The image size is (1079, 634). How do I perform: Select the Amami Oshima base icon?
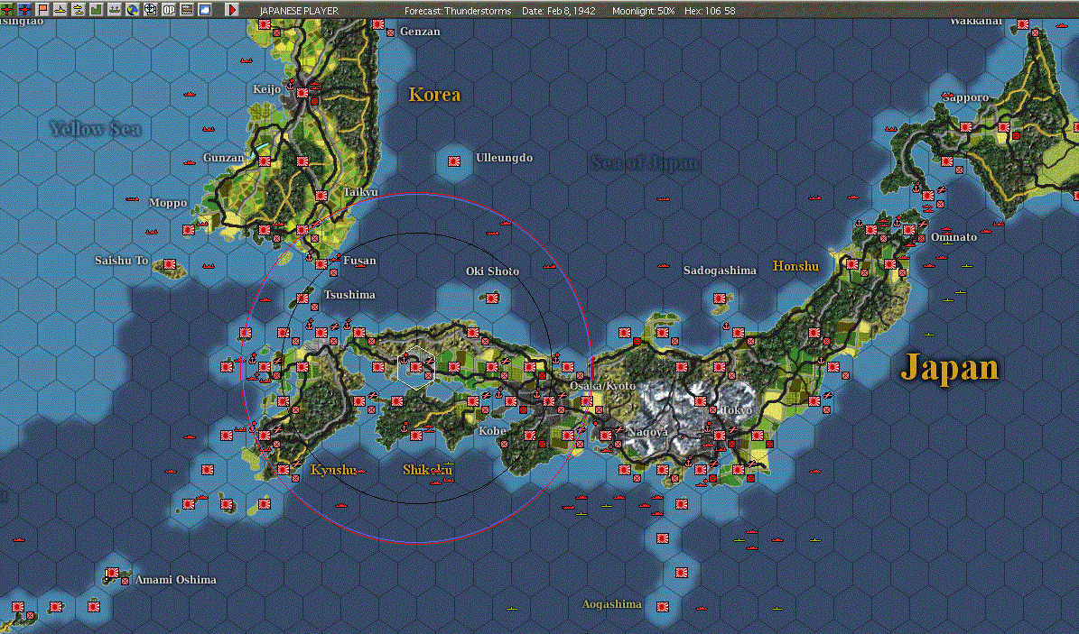112,573
